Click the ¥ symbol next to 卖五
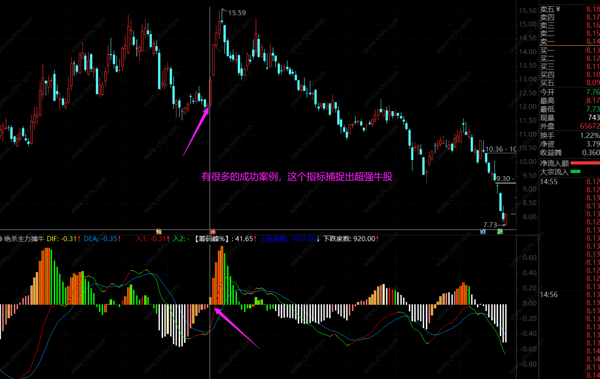600x379 pixels. pyautogui.click(x=558, y=9)
